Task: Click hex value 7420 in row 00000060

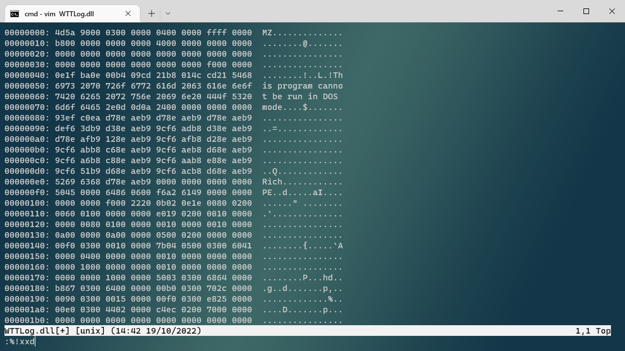Action: coord(65,96)
